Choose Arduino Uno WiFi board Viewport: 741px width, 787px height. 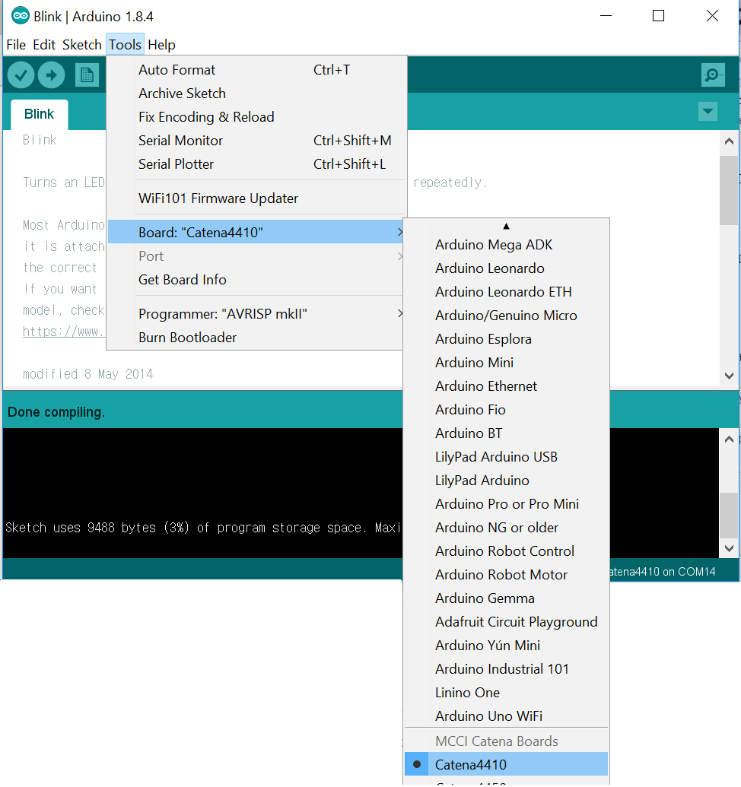(x=506, y=716)
